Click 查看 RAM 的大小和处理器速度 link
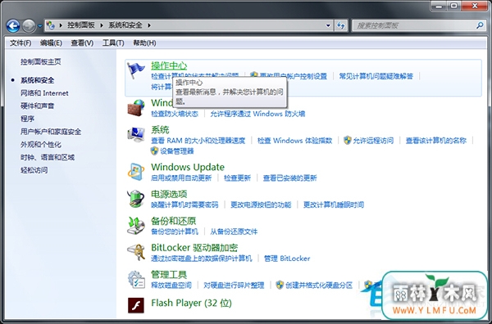Image resolution: width=492 pixels, height=324 pixels. 198,141
